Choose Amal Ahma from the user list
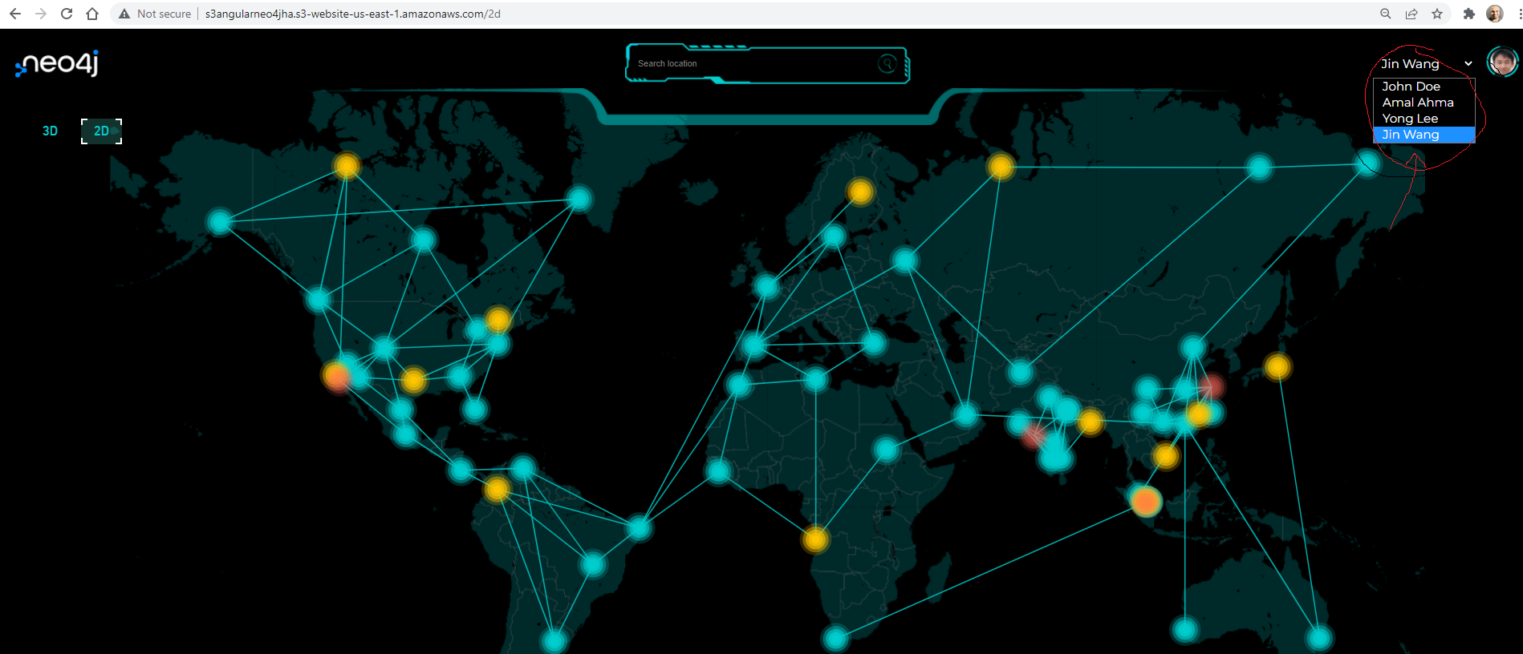 click(1423, 103)
